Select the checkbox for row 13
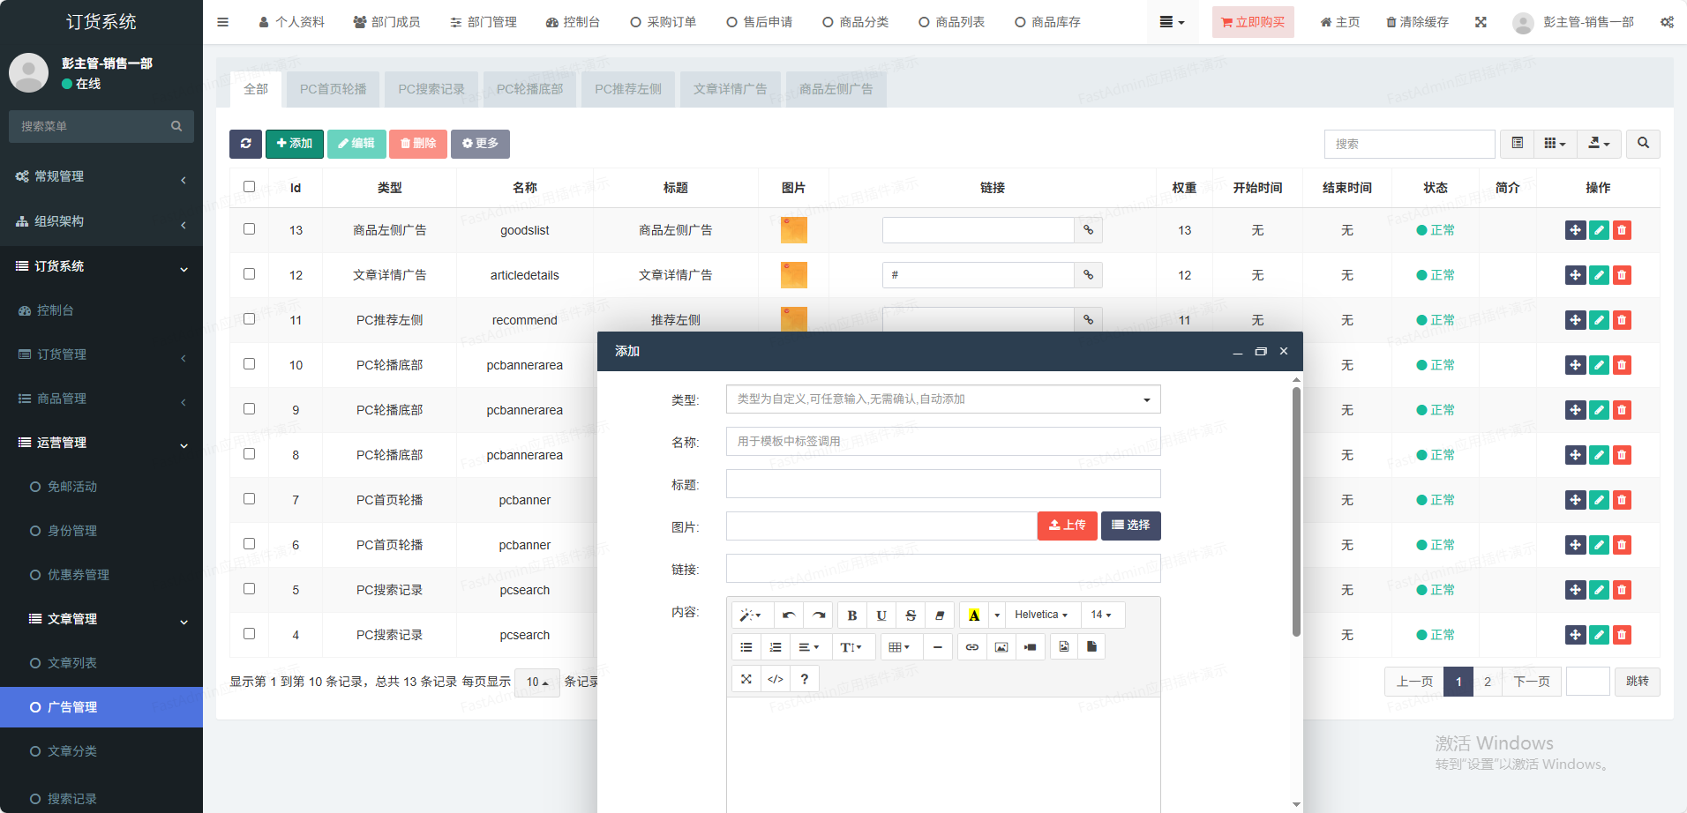This screenshot has width=1687, height=813. [x=249, y=229]
